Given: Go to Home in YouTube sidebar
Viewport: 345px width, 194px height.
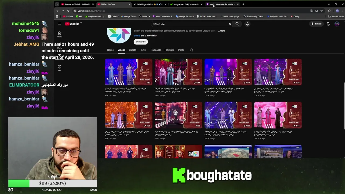Looking at the screenshot, I should (60, 34).
